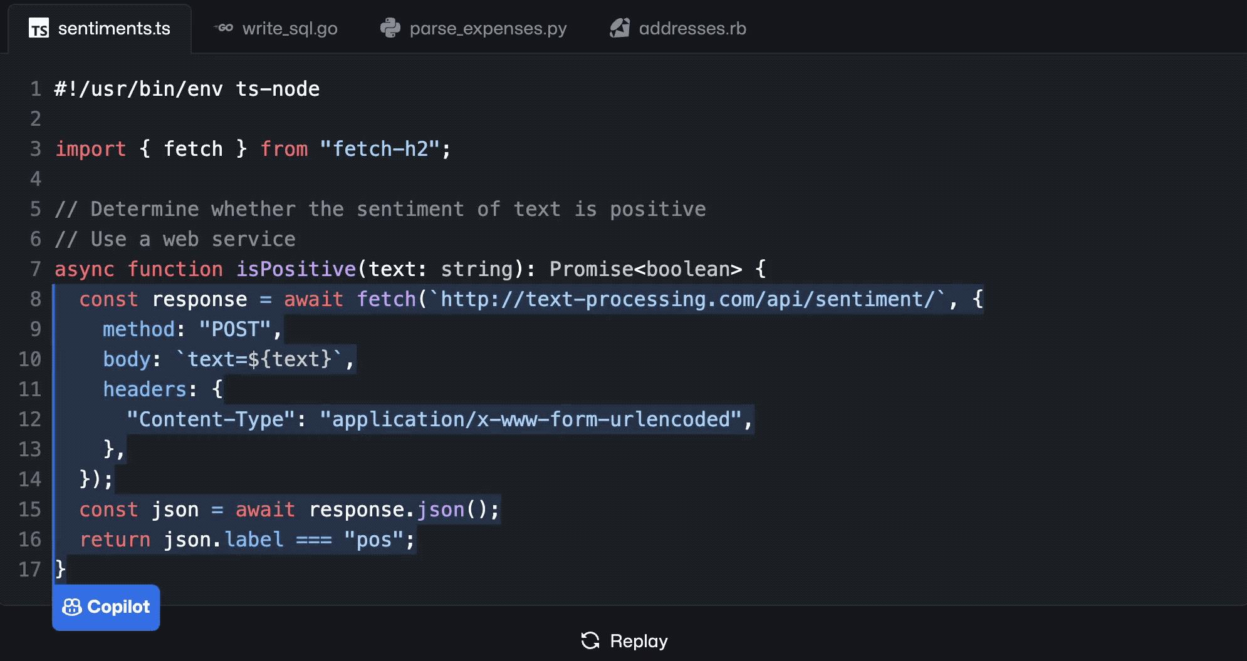Click the Ruby icon on addresses.rb tab
1247x661 pixels.
(x=620, y=28)
